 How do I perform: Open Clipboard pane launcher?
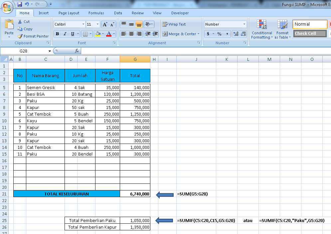[x=48, y=43]
